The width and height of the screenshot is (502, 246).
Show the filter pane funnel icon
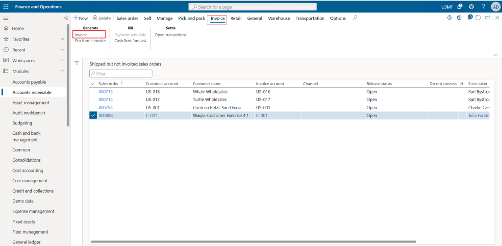tap(77, 63)
